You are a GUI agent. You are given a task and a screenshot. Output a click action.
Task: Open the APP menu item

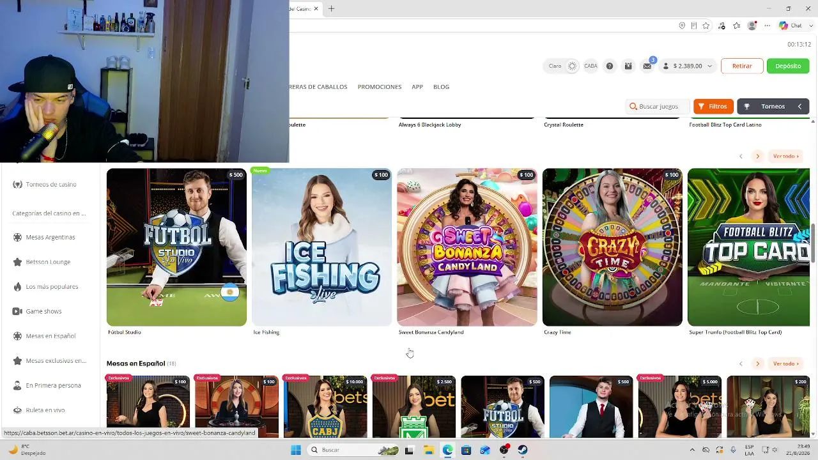[x=417, y=87]
